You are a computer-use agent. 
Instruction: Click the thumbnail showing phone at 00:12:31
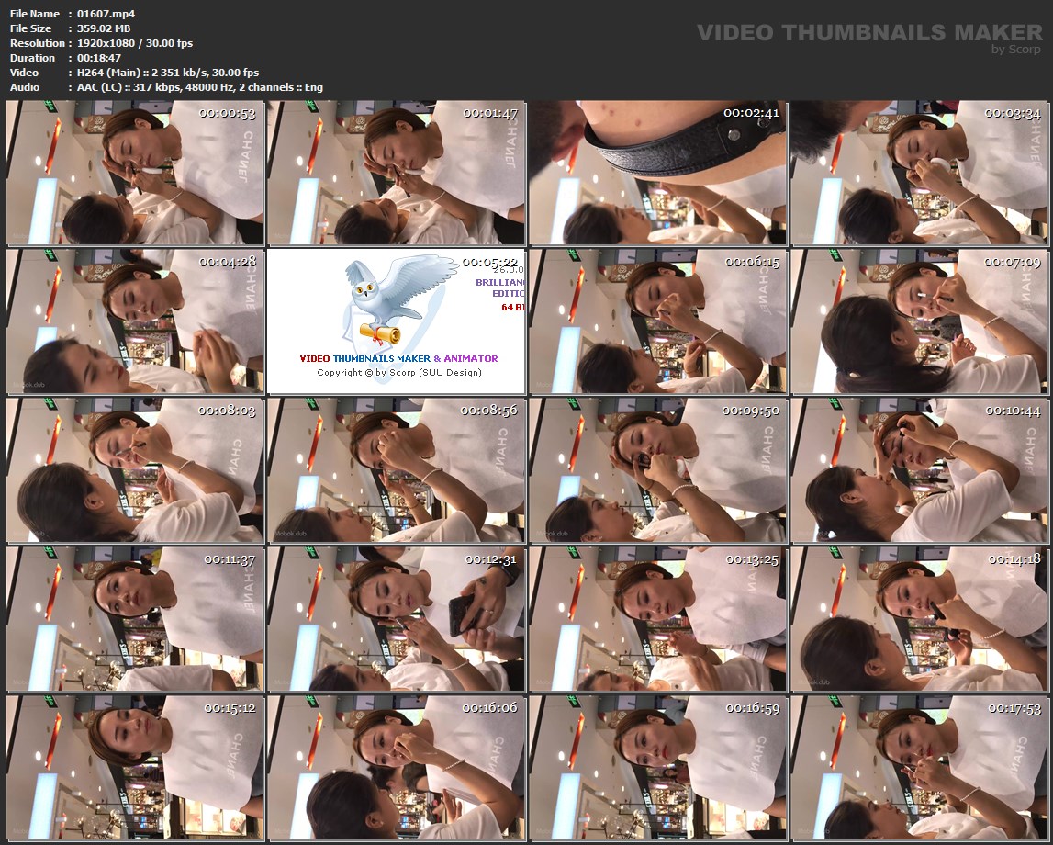coord(396,619)
